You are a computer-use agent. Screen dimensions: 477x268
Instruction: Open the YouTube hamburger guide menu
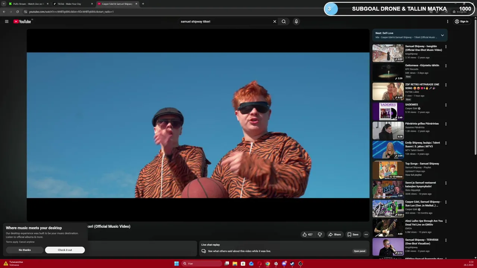(6, 22)
